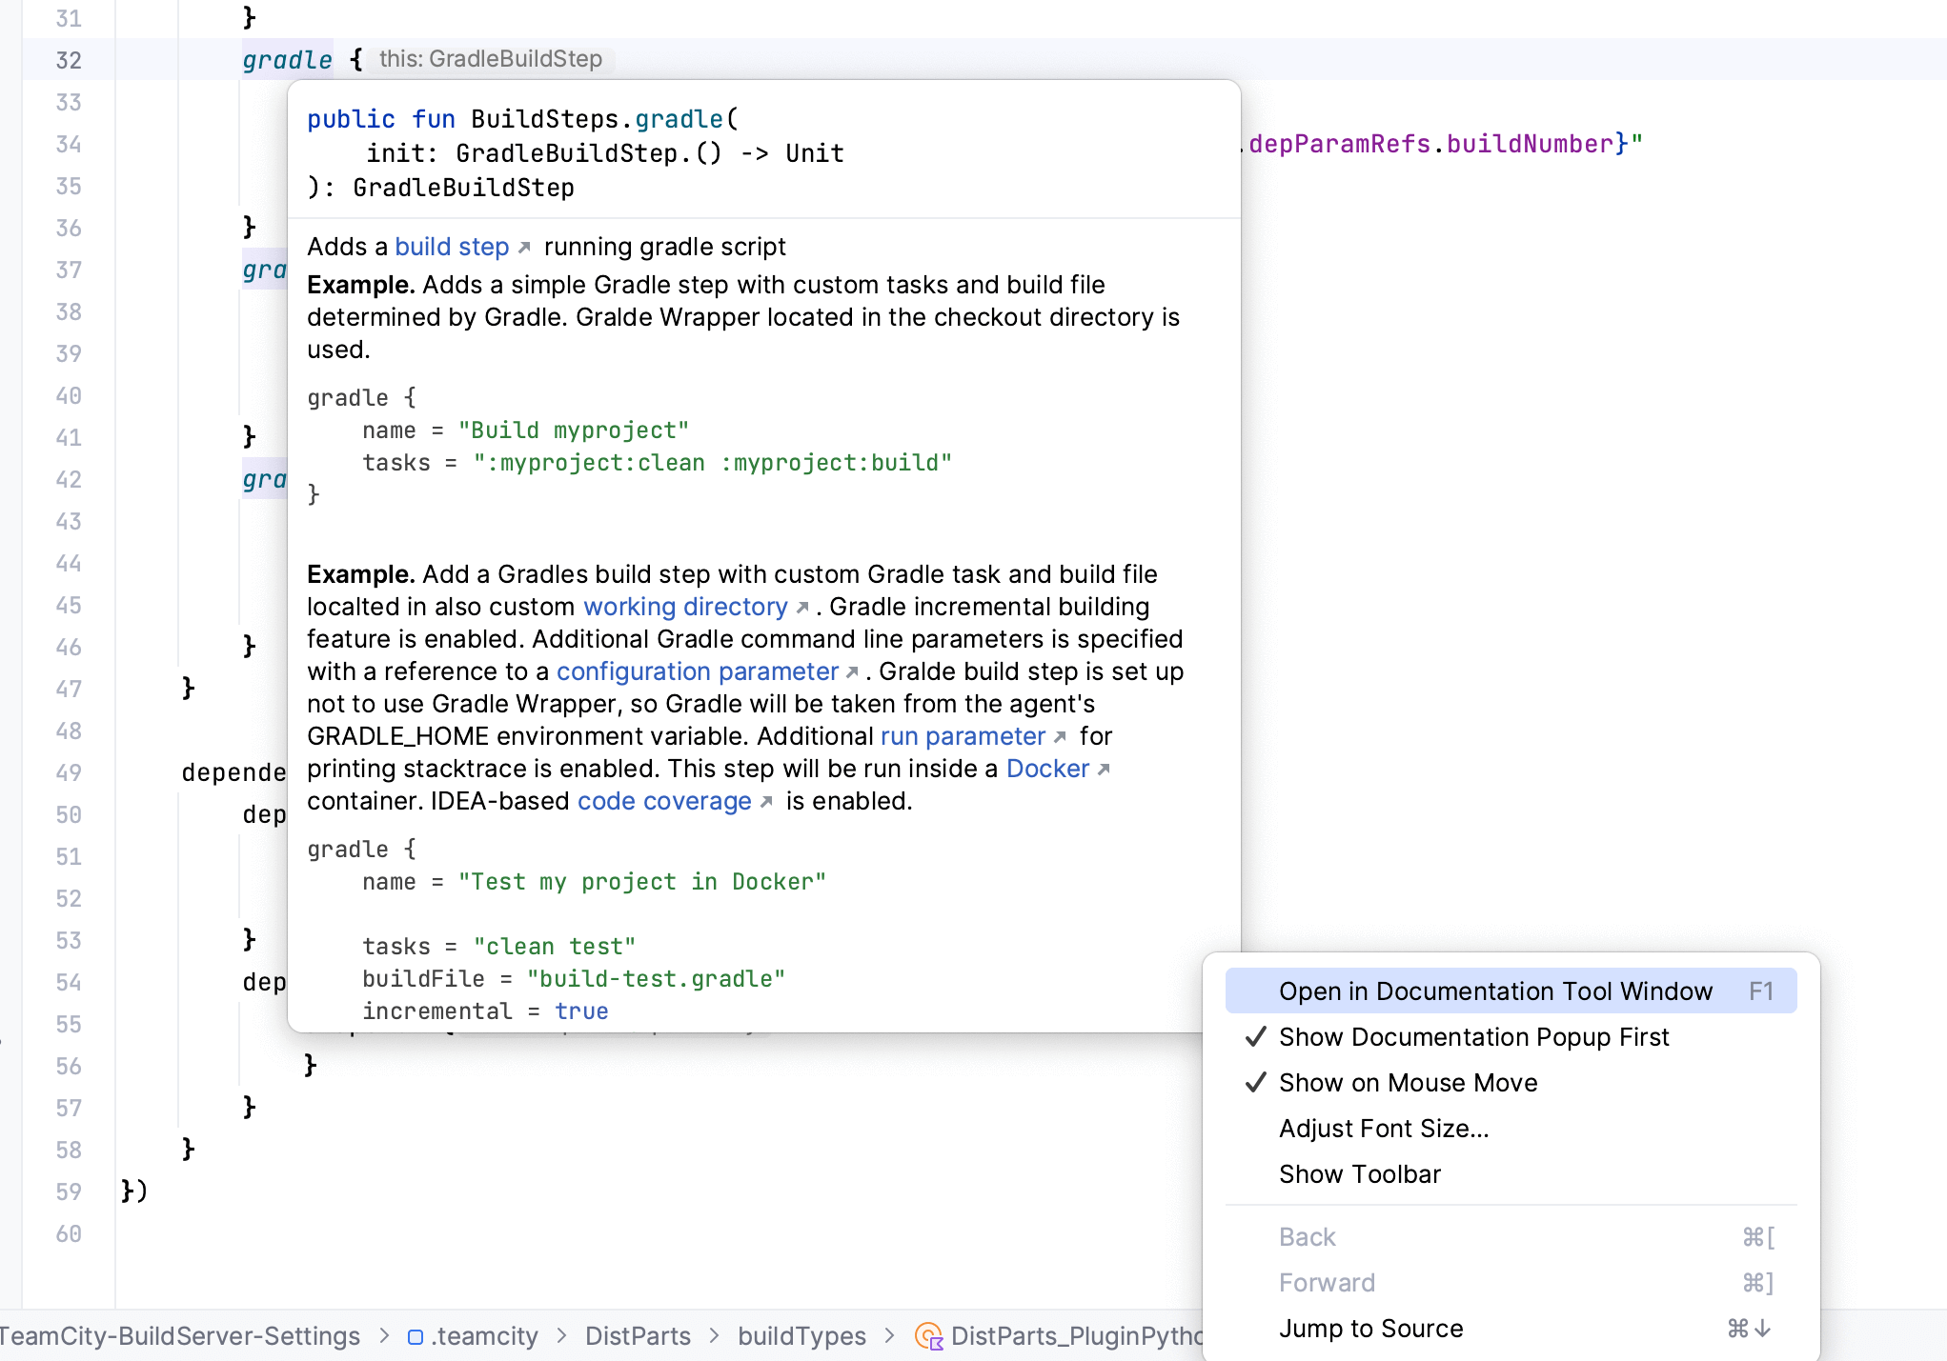Select Jump to Source
The height and width of the screenshot is (1361, 1947).
pos(1370,1328)
